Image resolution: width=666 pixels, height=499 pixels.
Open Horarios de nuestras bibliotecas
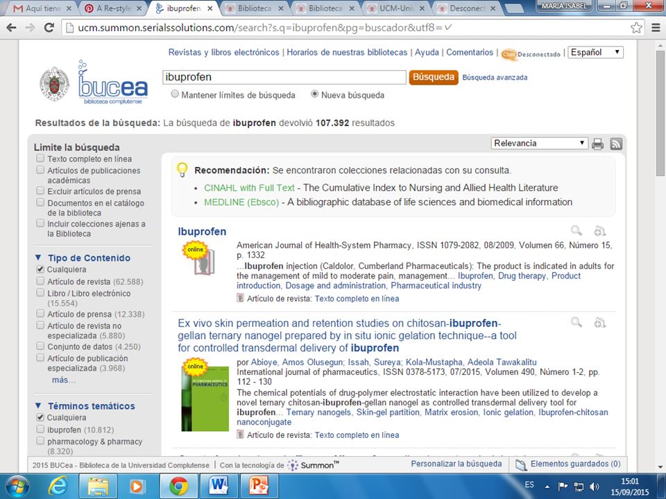(x=347, y=53)
